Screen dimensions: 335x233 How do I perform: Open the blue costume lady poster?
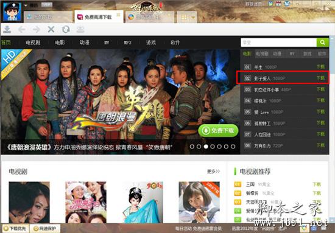pyautogui.click(x=143, y=202)
